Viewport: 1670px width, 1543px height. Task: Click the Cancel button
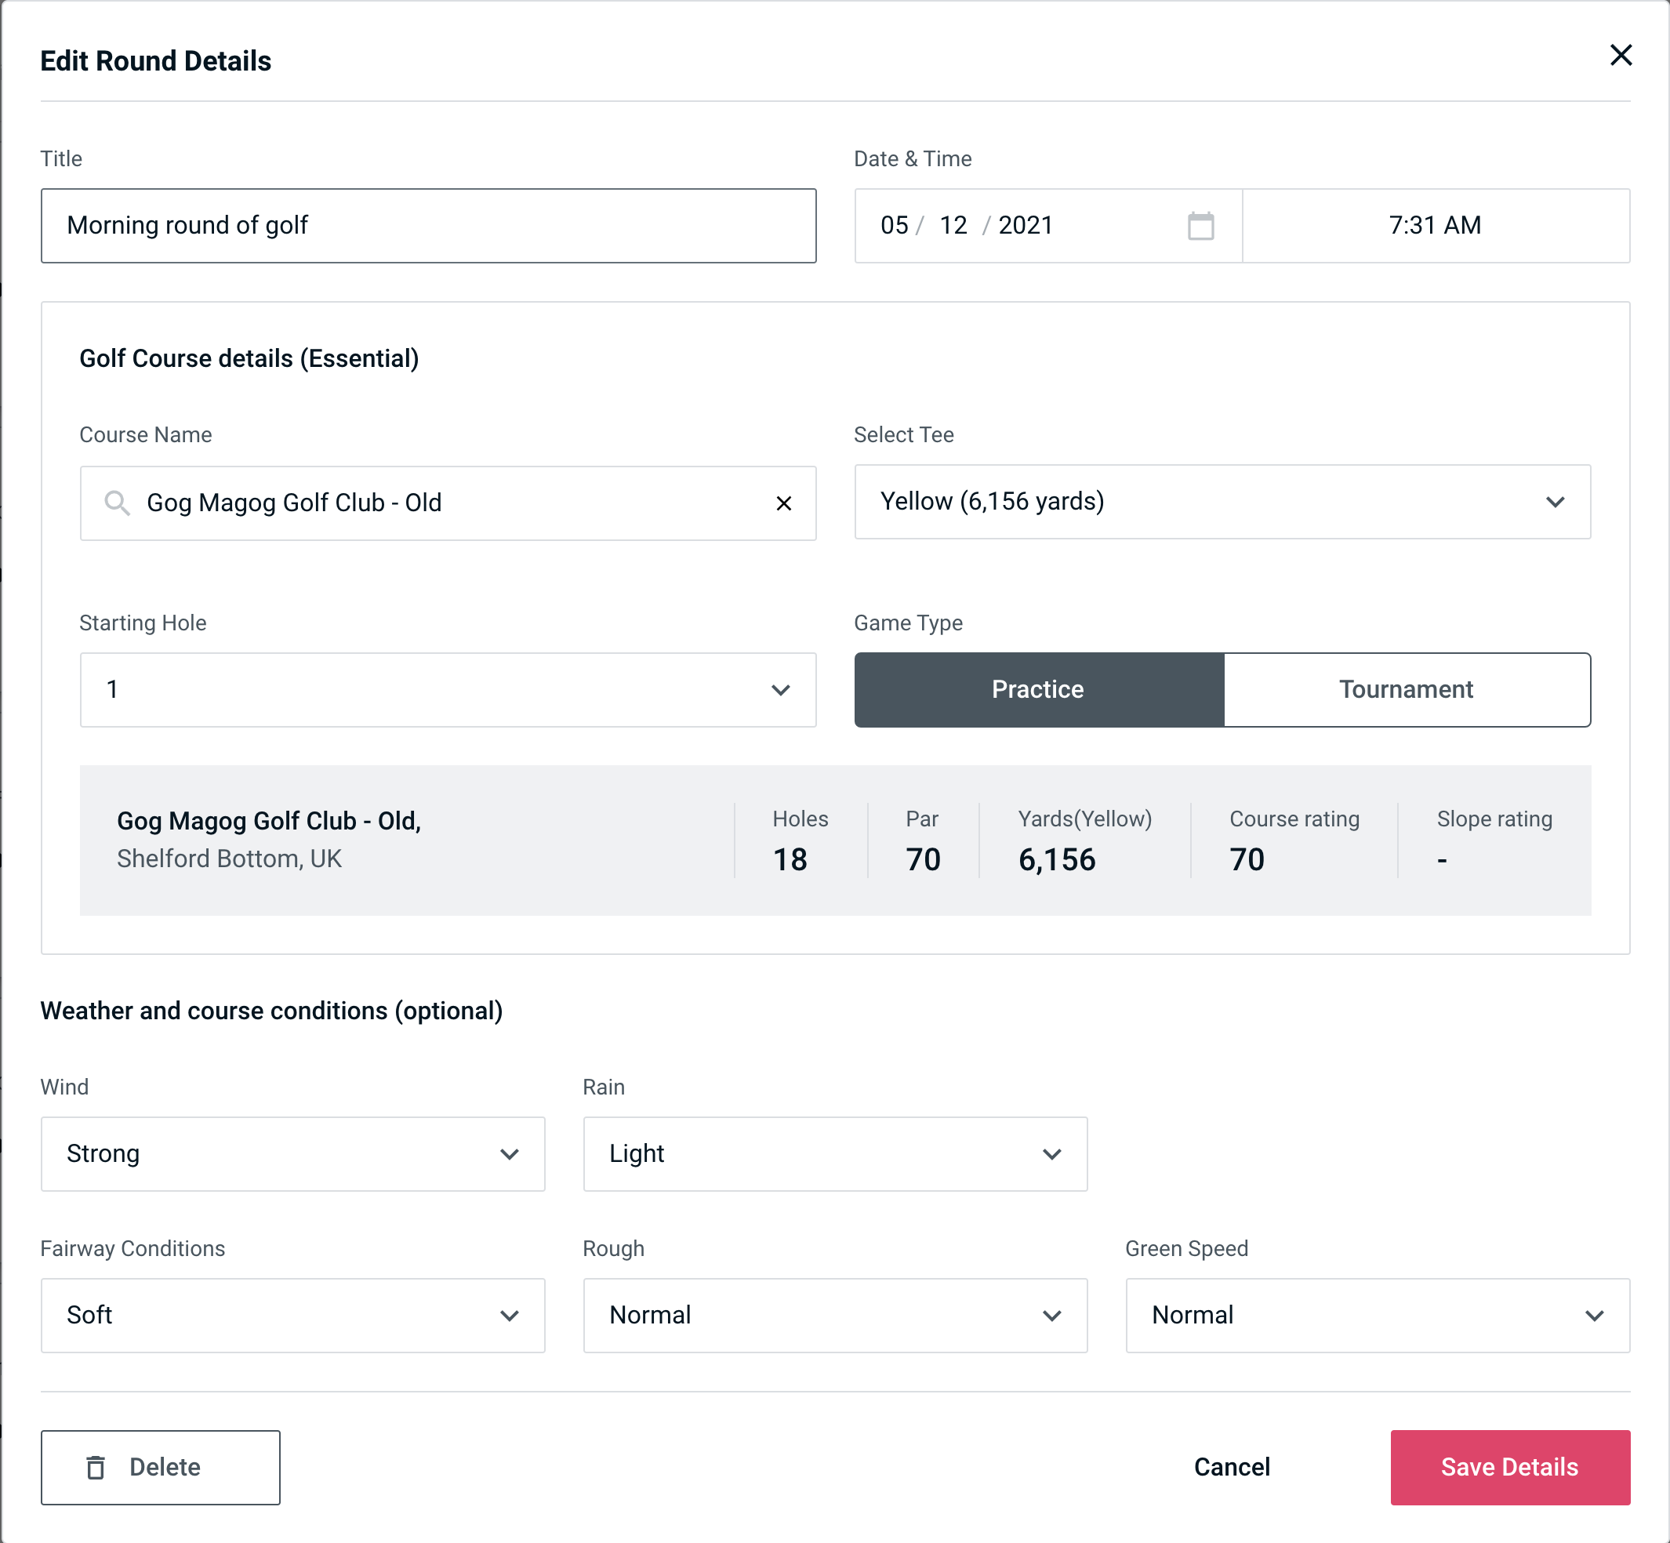pos(1229,1466)
